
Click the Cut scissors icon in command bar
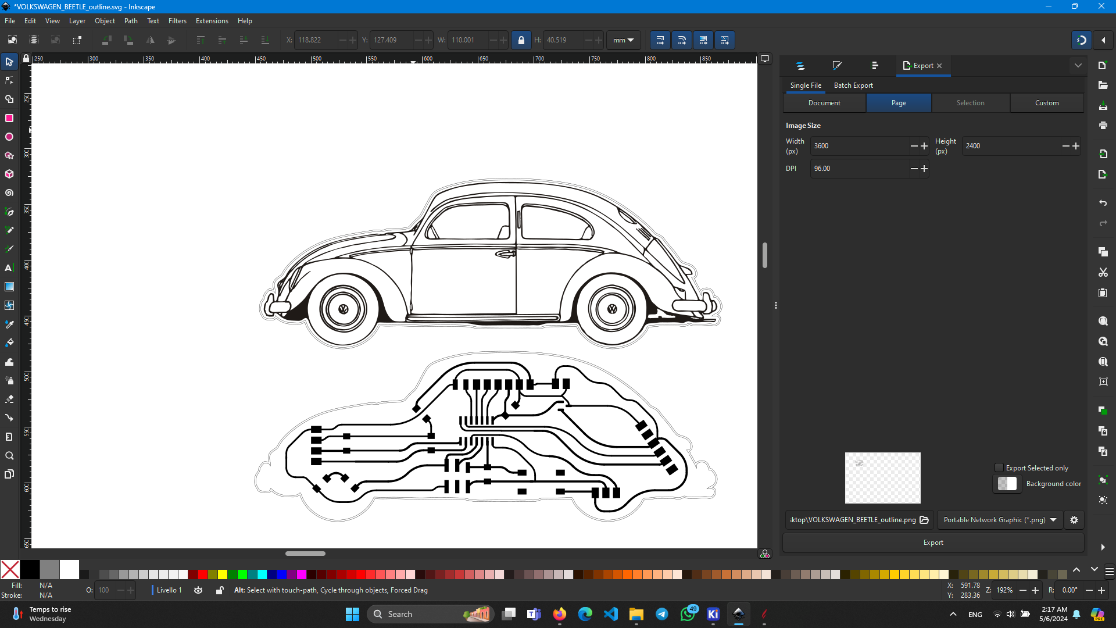click(1103, 272)
